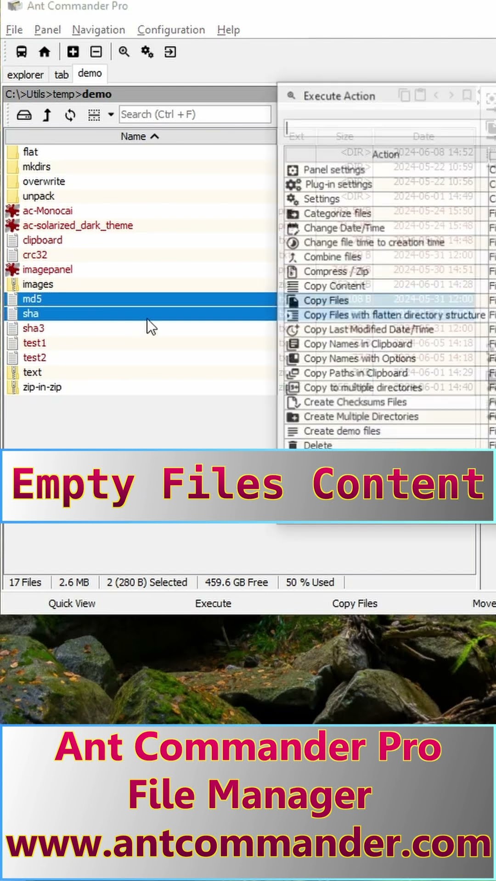496x881 pixels.
Task: Choose Copy Names in Clipboard action
Action: [x=386, y=344]
